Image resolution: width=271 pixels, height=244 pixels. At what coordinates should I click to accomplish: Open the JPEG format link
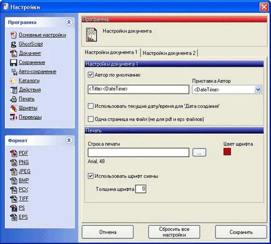(24, 172)
